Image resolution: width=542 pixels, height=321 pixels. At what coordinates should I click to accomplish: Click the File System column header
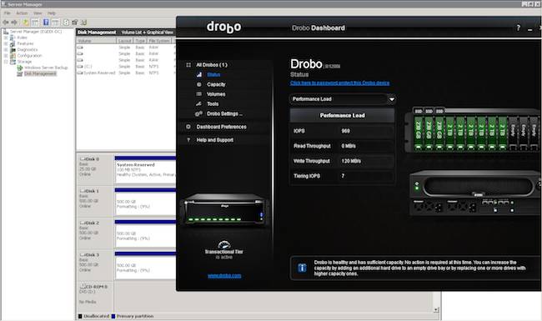pyautogui.click(x=159, y=41)
